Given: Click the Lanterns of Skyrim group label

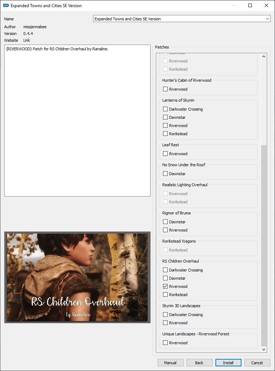Looking at the screenshot, I should (x=178, y=100).
